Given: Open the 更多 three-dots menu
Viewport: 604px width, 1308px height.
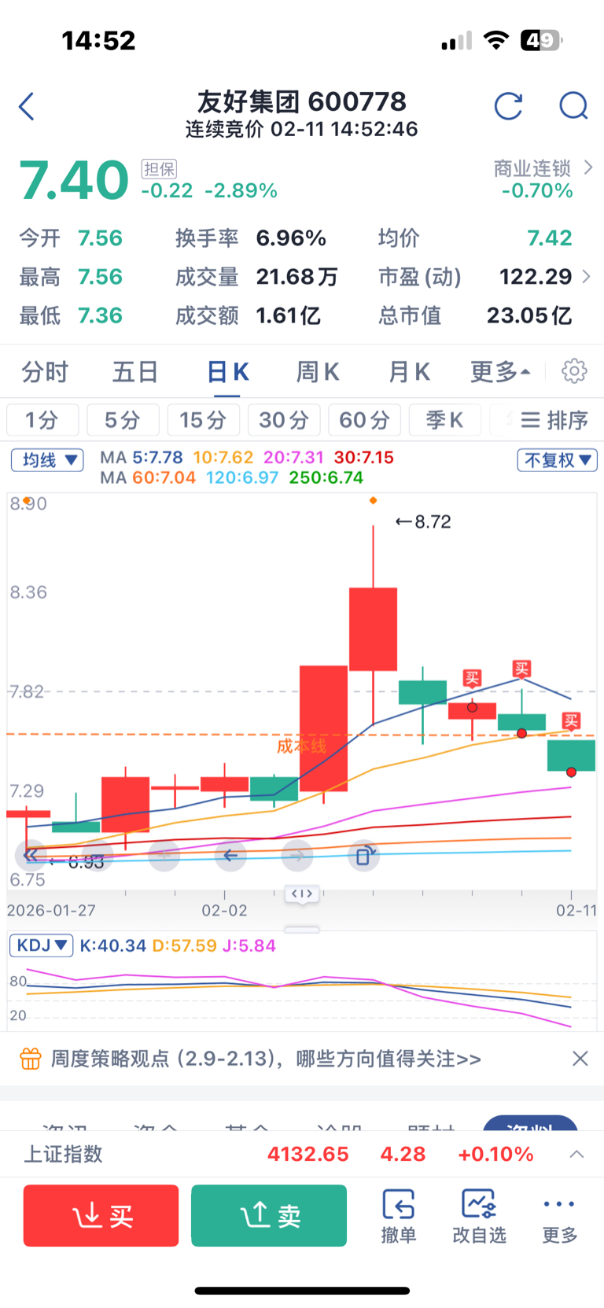Looking at the screenshot, I should point(559,1216).
